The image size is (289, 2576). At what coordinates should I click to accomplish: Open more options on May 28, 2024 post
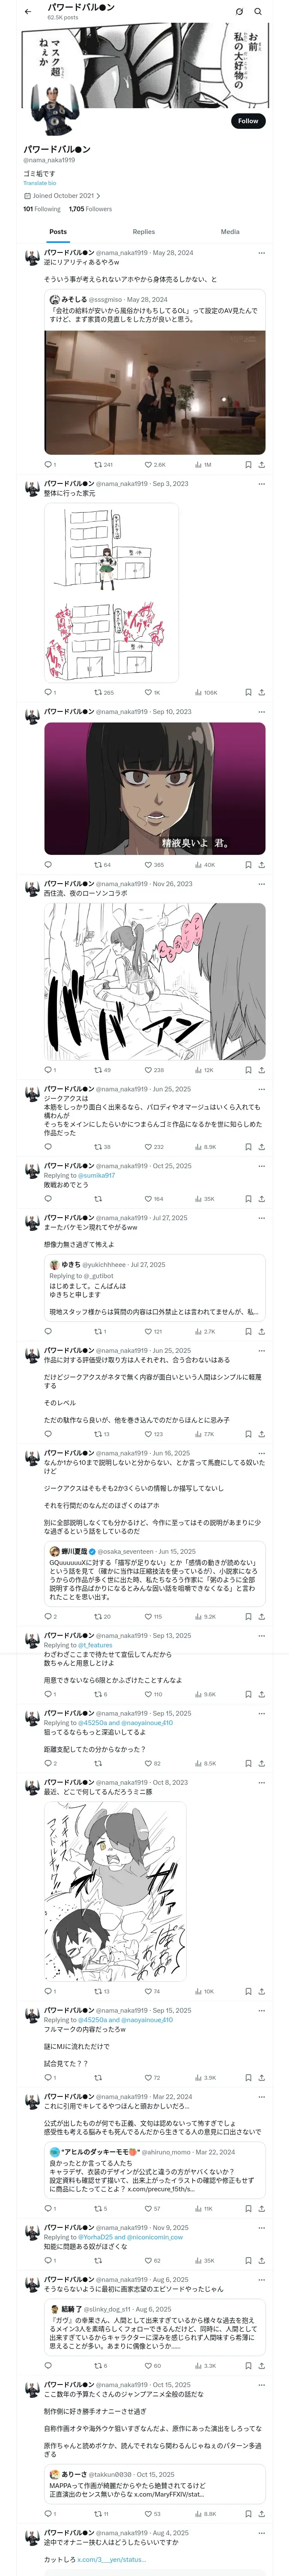click(x=261, y=253)
